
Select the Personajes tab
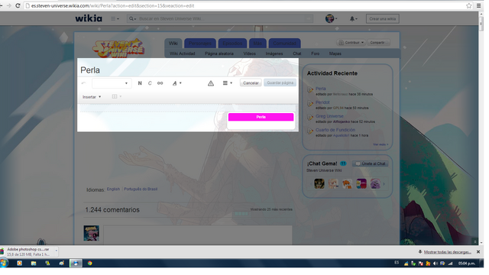(200, 44)
